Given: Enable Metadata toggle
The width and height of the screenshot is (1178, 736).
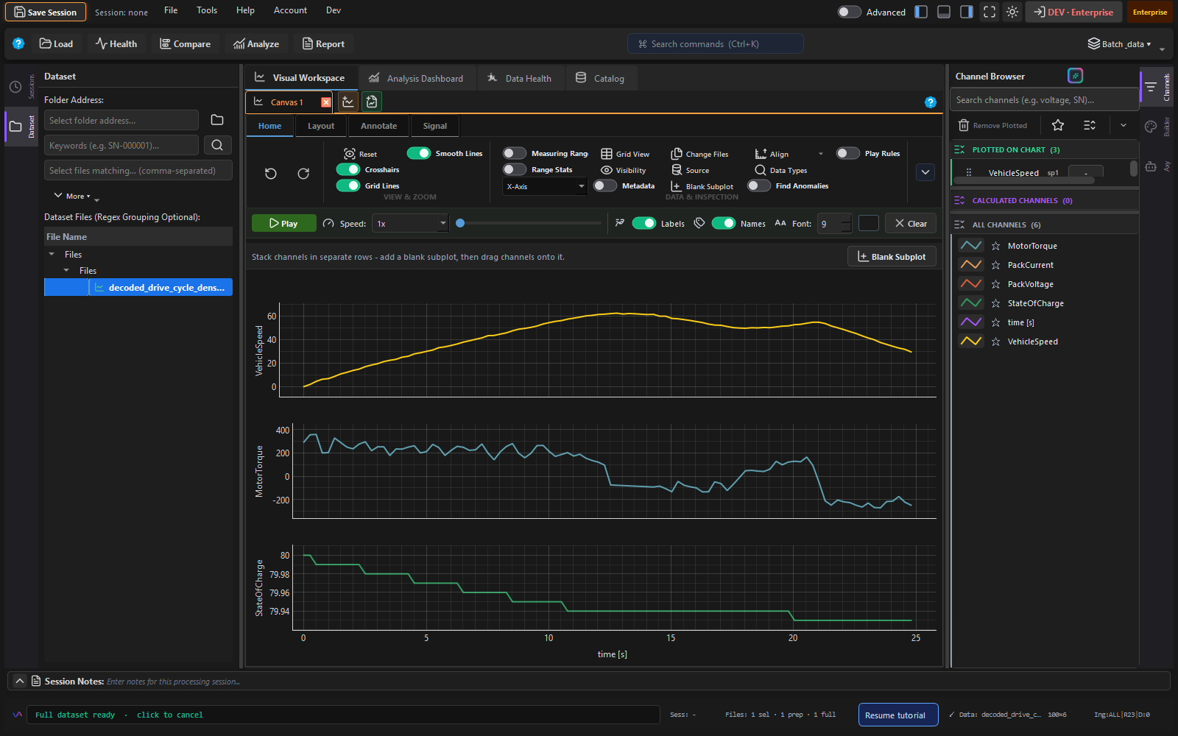Looking at the screenshot, I should click(x=605, y=185).
